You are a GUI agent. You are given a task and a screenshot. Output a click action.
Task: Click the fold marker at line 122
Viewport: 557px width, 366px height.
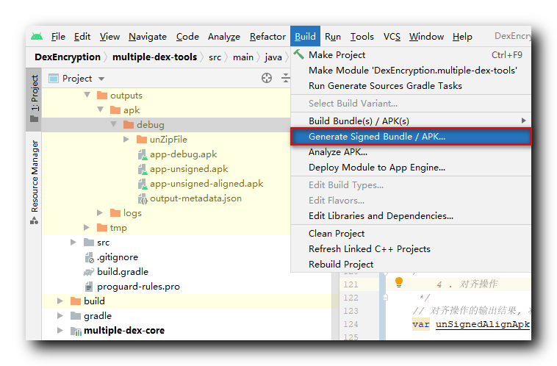(x=386, y=298)
